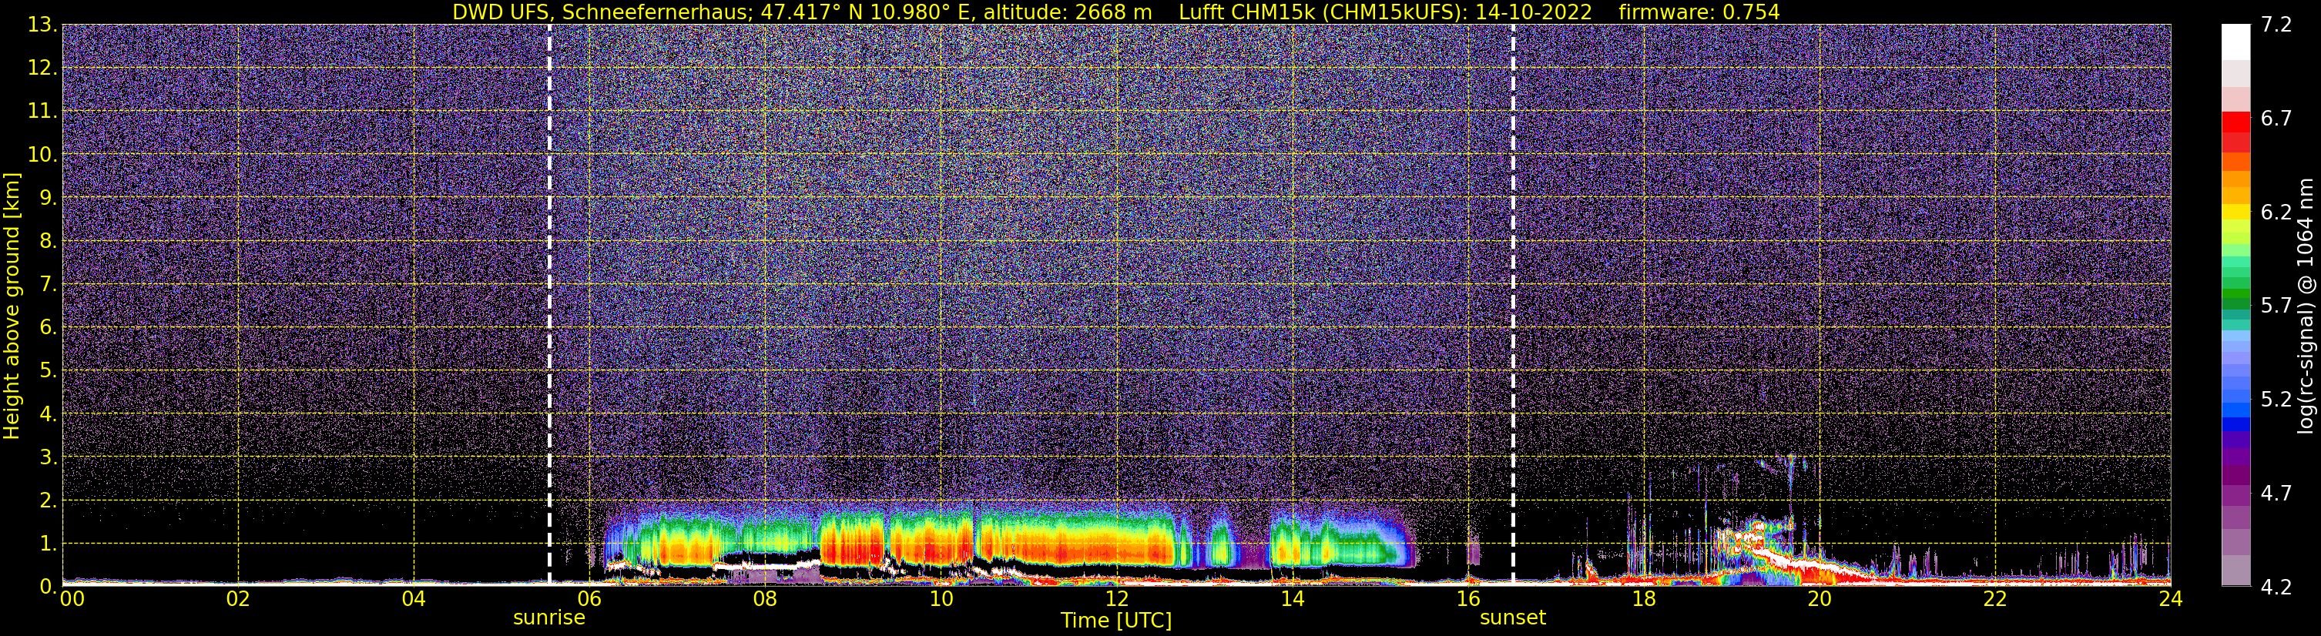Click the 'sunset' label below the time axis
The width and height of the screenshot is (2321, 636).
(1512, 618)
